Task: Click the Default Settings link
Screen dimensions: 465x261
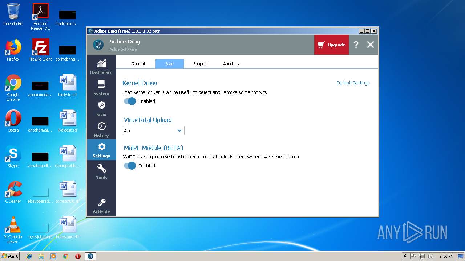Action: click(x=353, y=83)
